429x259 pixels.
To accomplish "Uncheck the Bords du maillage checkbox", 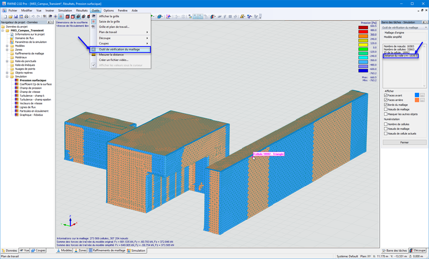I will (x=386, y=105).
